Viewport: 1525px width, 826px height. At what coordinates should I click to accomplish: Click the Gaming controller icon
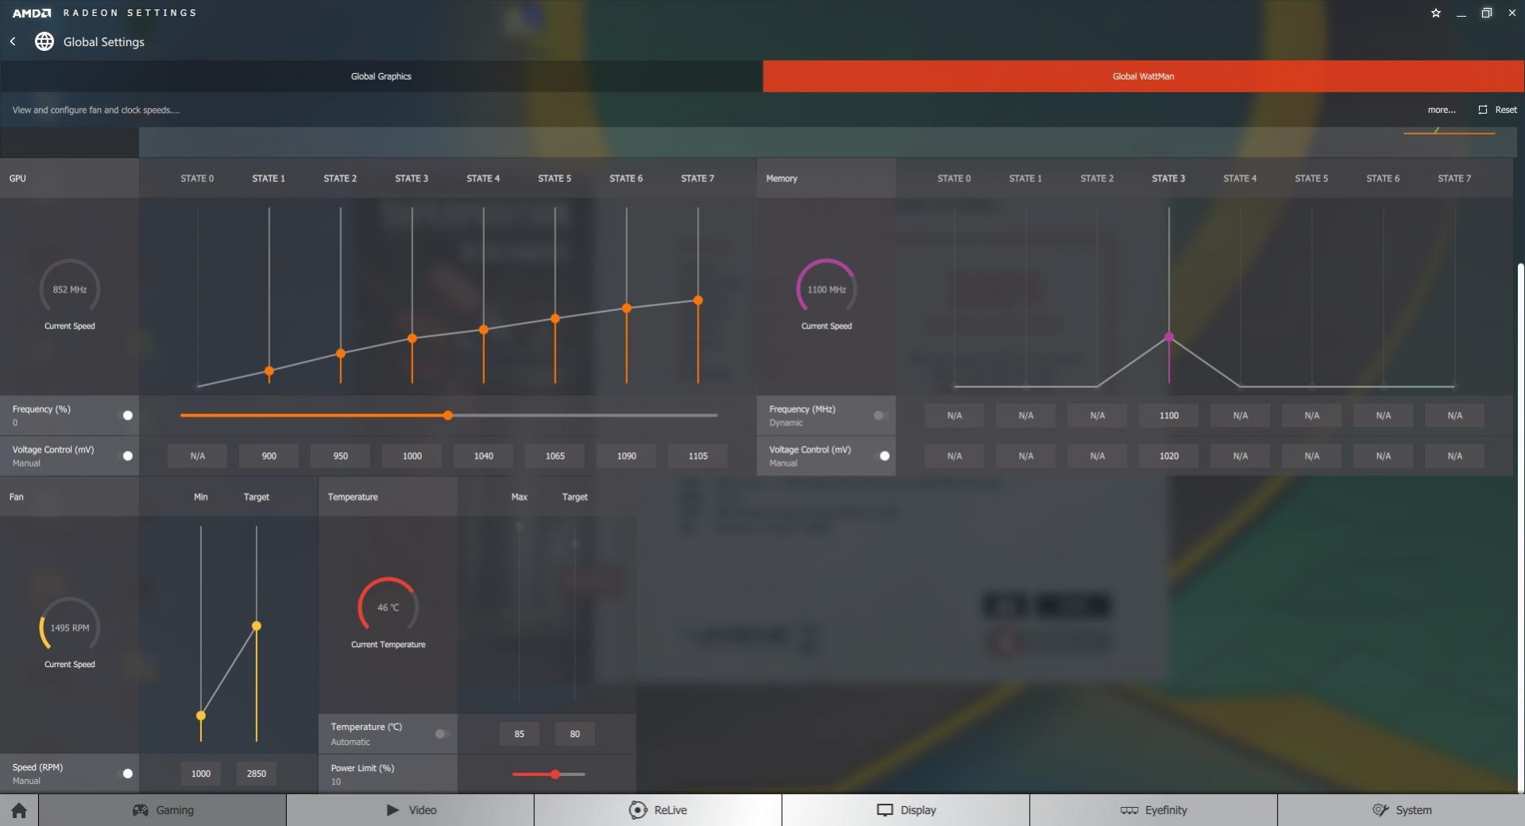140,810
